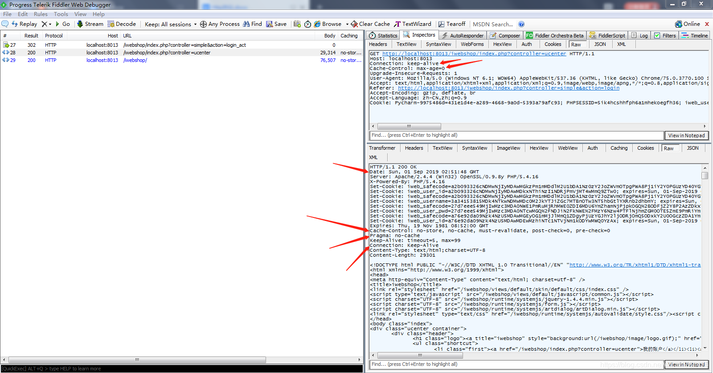Click response pane View in Notepad
Image resolution: width=713 pixels, height=373 pixels.
[686, 365]
